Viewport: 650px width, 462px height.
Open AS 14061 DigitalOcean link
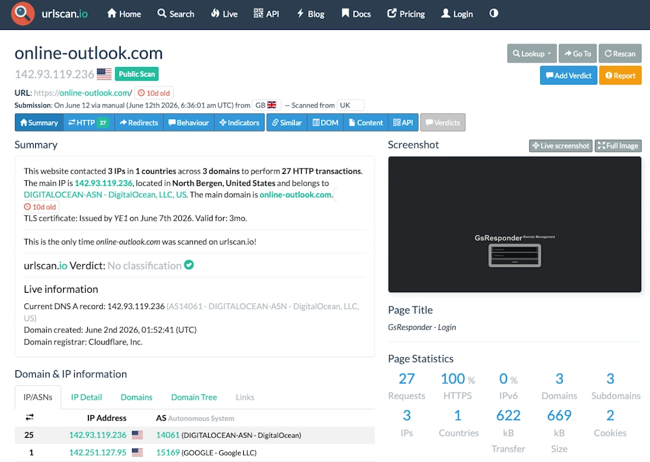coord(168,435)
